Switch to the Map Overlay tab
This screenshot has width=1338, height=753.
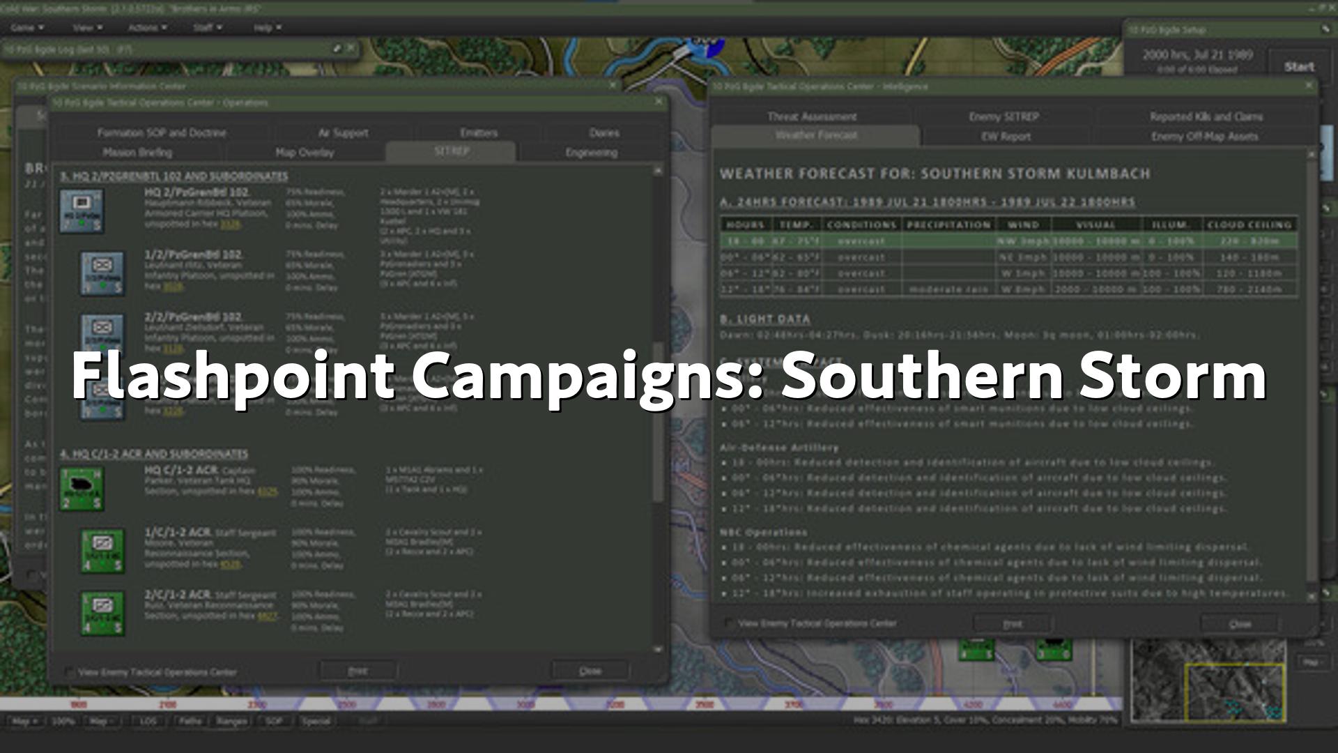pos(305,152)
